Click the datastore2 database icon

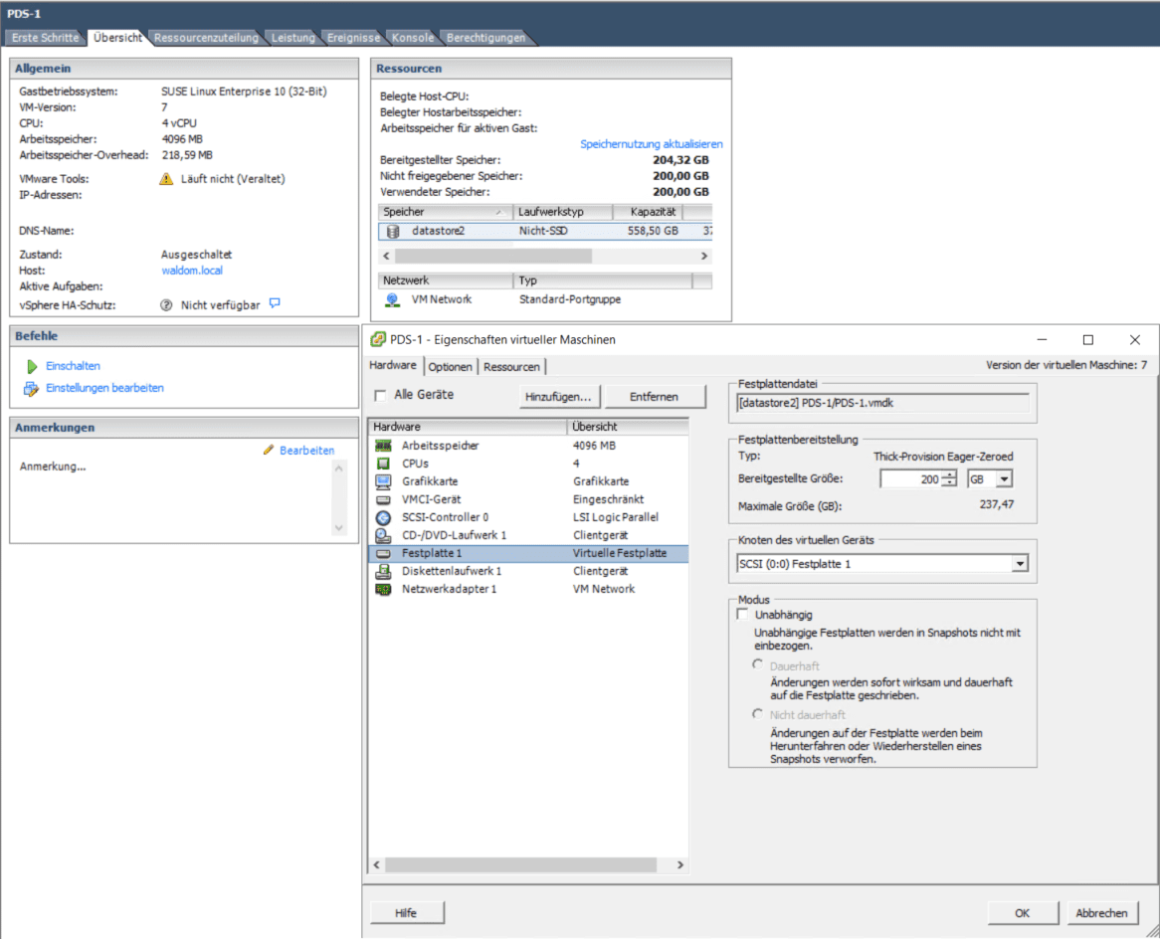pos(394,232)
